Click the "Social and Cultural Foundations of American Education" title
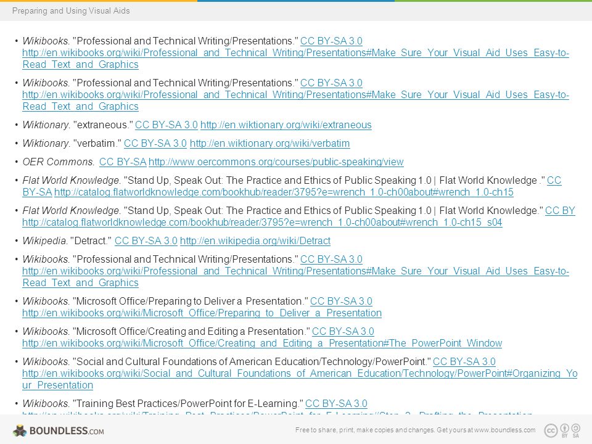This screenshot has height=444, width=592. (252, 362)
